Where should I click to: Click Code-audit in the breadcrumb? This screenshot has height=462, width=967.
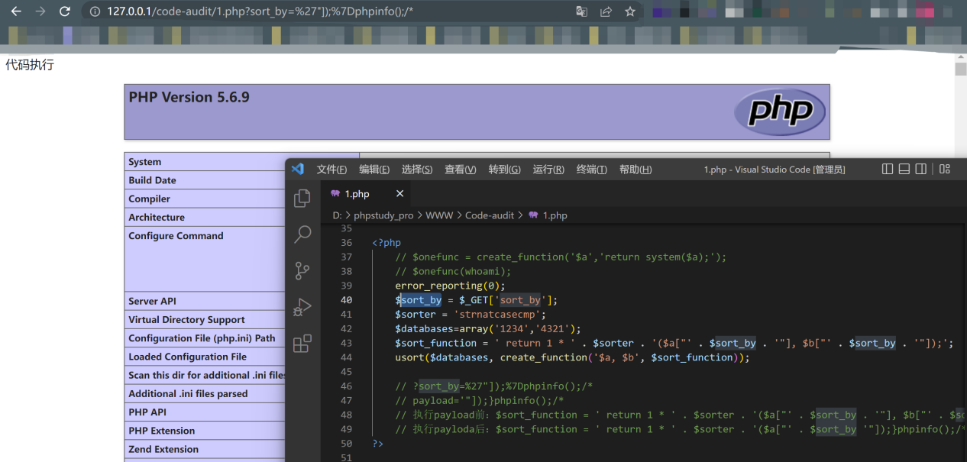[490, 215]
